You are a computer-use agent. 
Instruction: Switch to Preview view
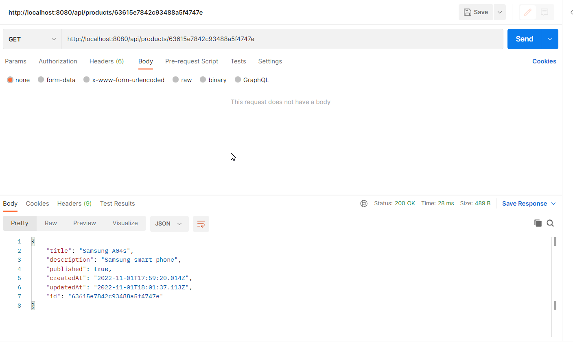[x=85, y=223]
